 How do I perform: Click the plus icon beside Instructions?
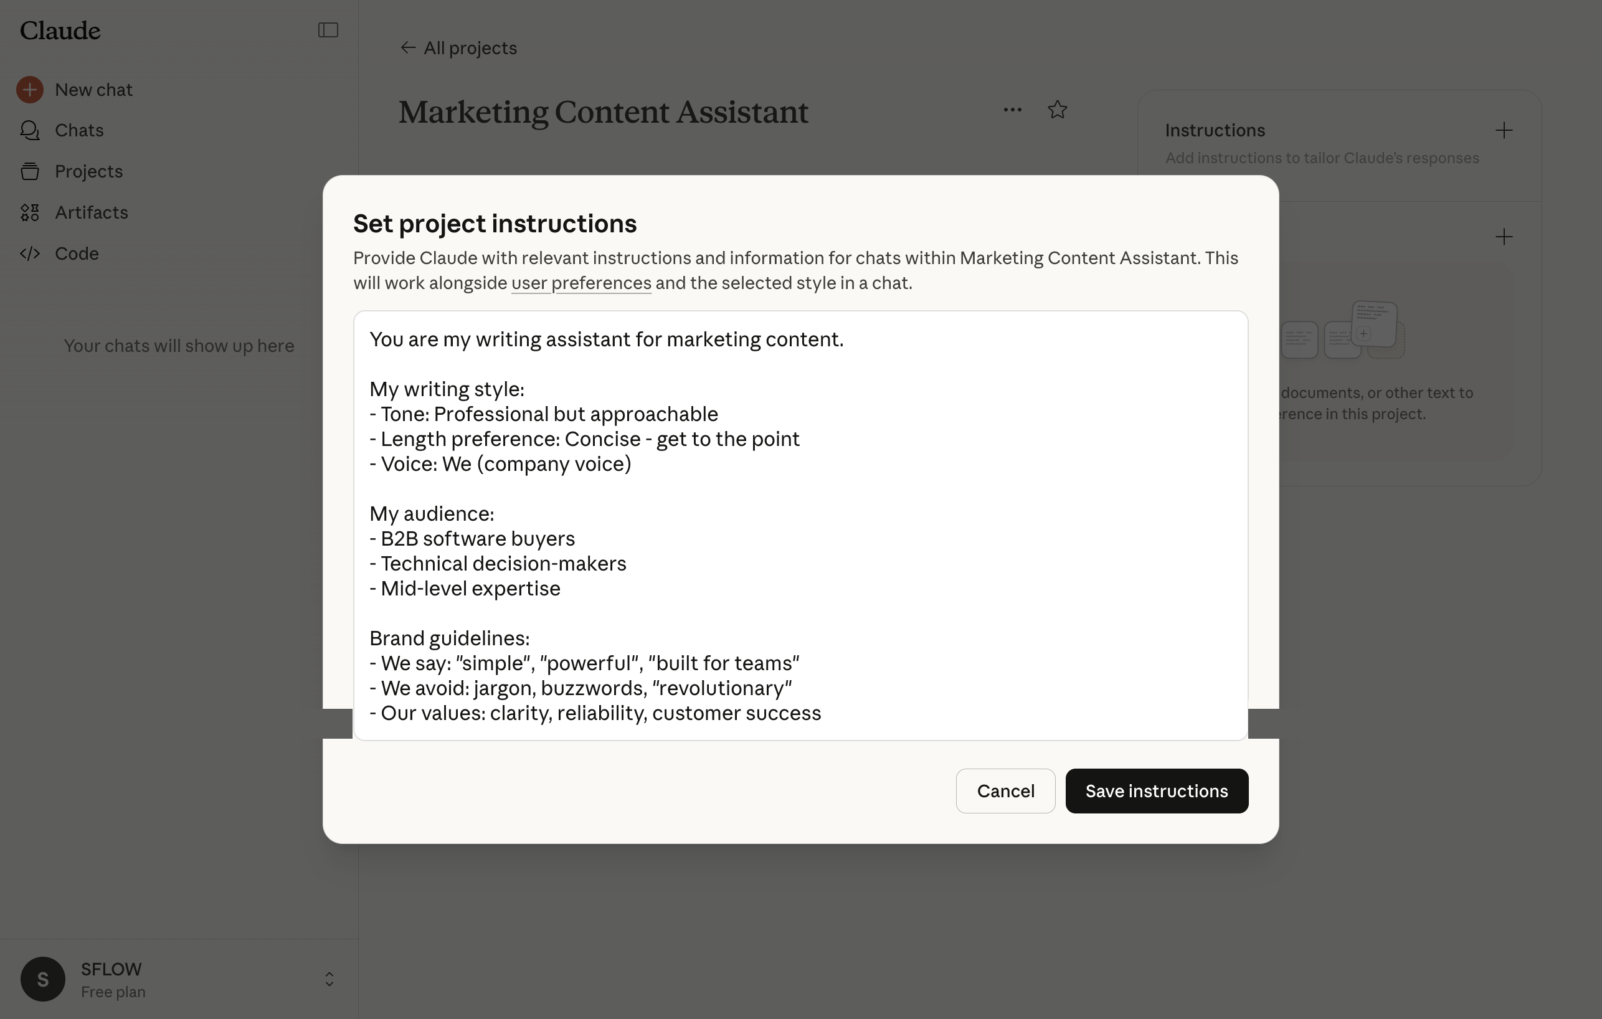pyautogui.click(x=1504, y=130)
